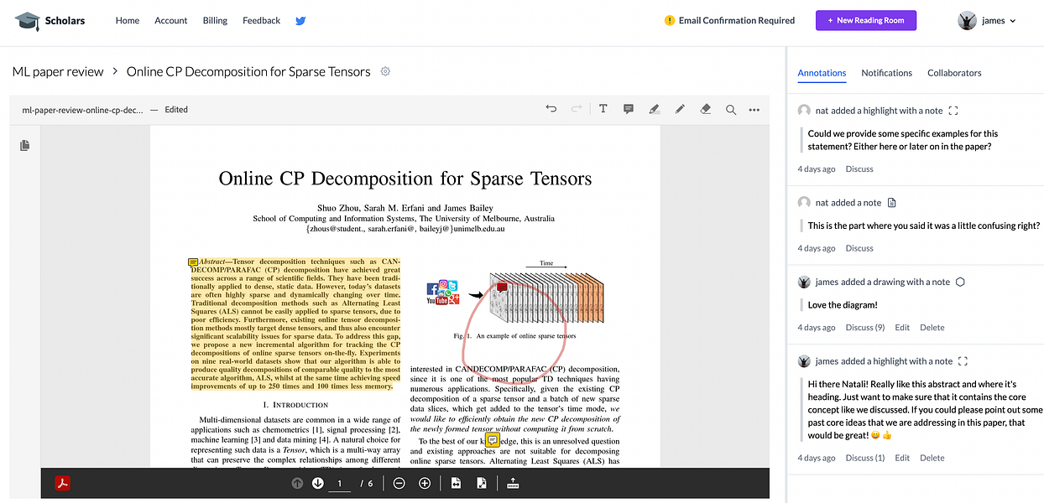This screenshot has width=1044, height=503.
Task: Zoom in with the plus button
Action: pos(425,483)
